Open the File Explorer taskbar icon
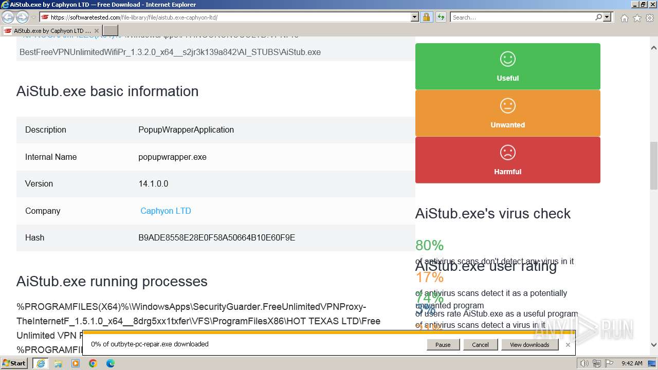This screenshot has width=658, height=370. (x=58, y=363)
